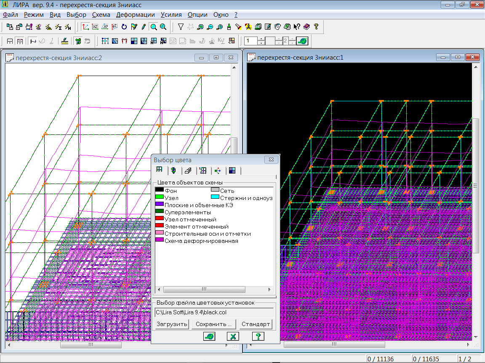485x363 pixels.
Task: Toggle the second frame icon on lower toolbar
Action: [20, 41]
